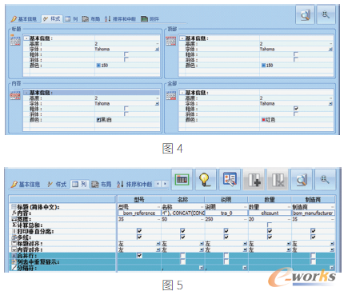This screenshot has height=295, width=344.
Task: Open 标题对齐 dropdown for 型号 column
Action: coord(158,244)
